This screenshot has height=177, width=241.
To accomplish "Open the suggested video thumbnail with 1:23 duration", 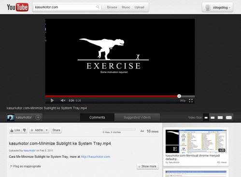I will point(196,141).
